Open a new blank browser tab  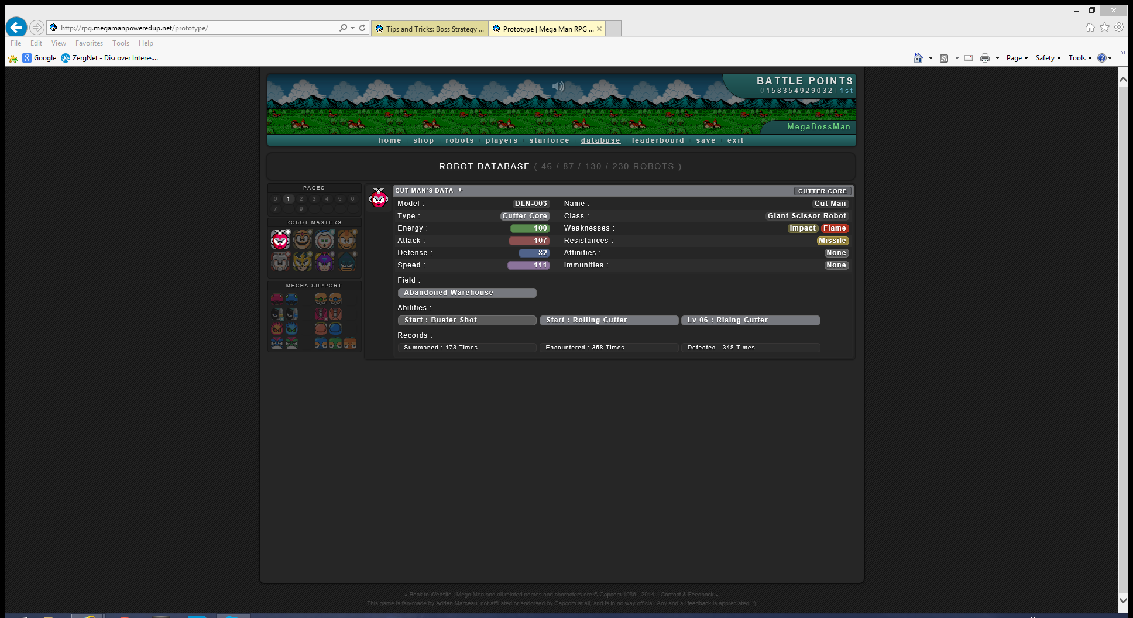click(613, 29)
